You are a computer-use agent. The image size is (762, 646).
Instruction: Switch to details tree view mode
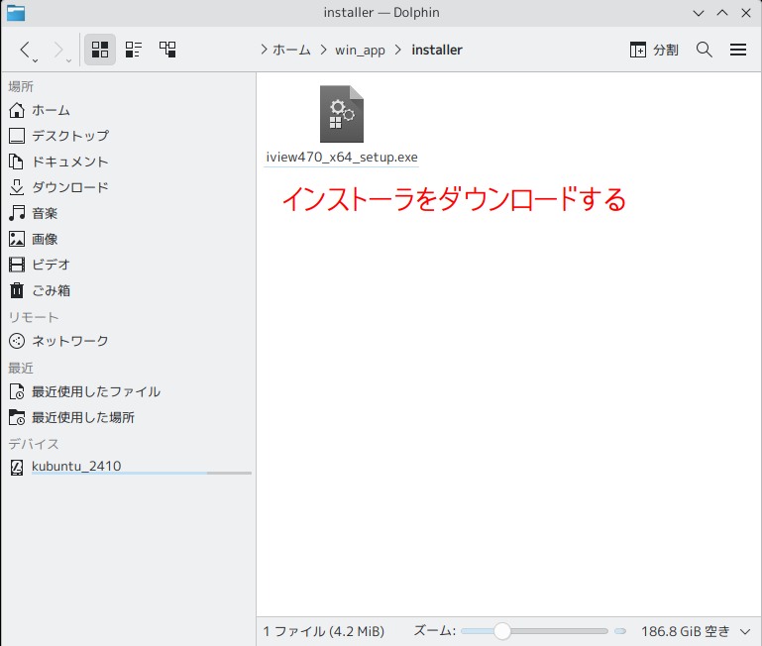tap(167, 50)
